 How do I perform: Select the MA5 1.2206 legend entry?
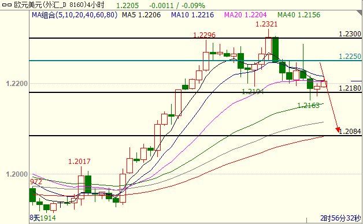click(x=141, y=15)
